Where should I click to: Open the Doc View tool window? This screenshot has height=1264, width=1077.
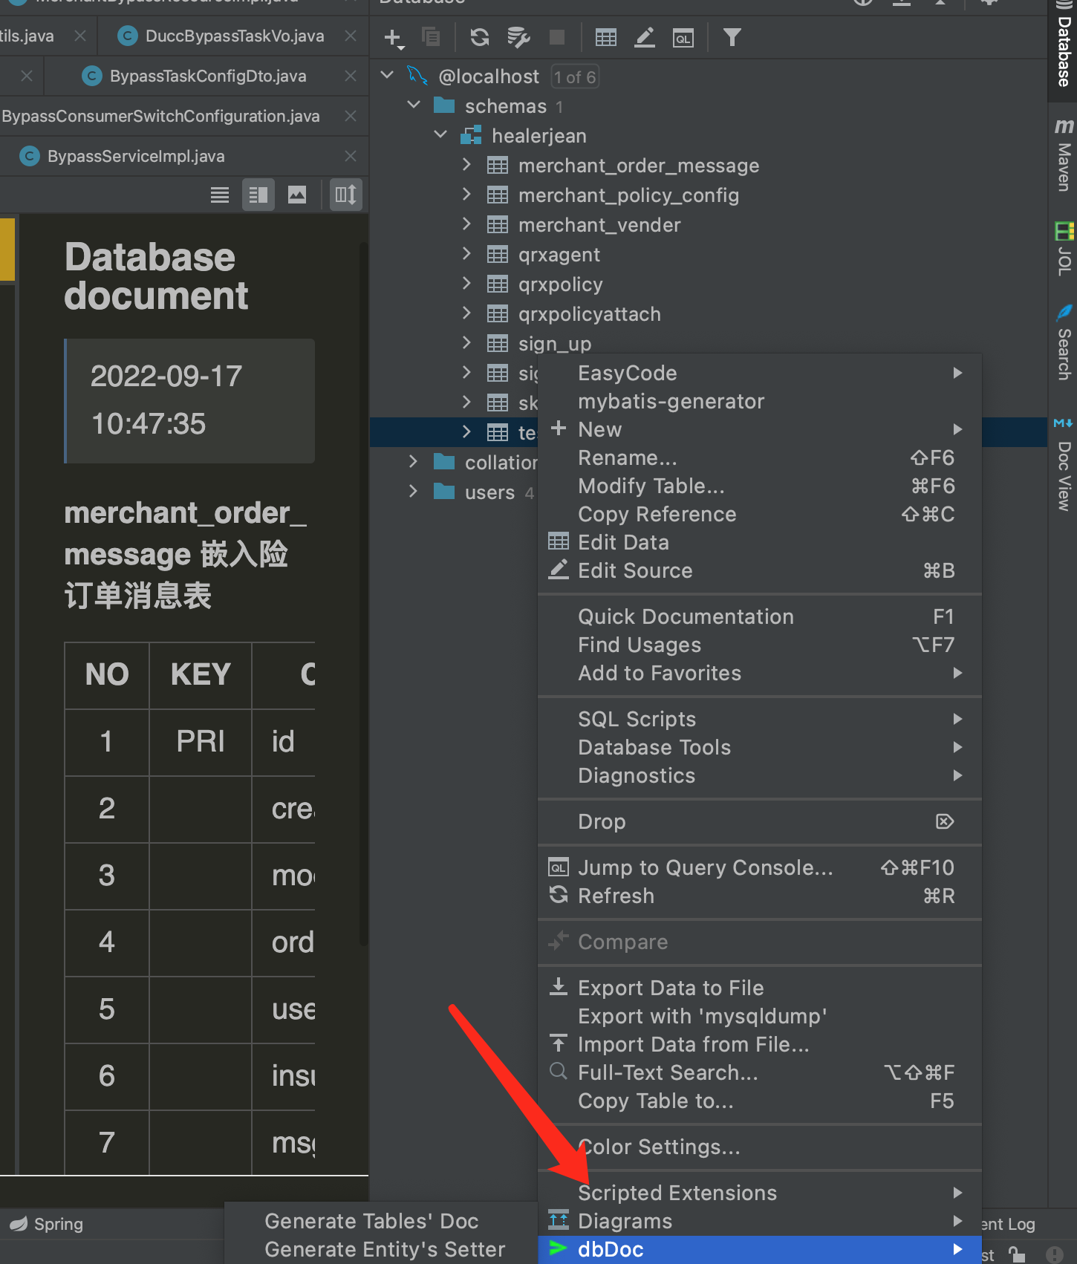coord(1064,465)
